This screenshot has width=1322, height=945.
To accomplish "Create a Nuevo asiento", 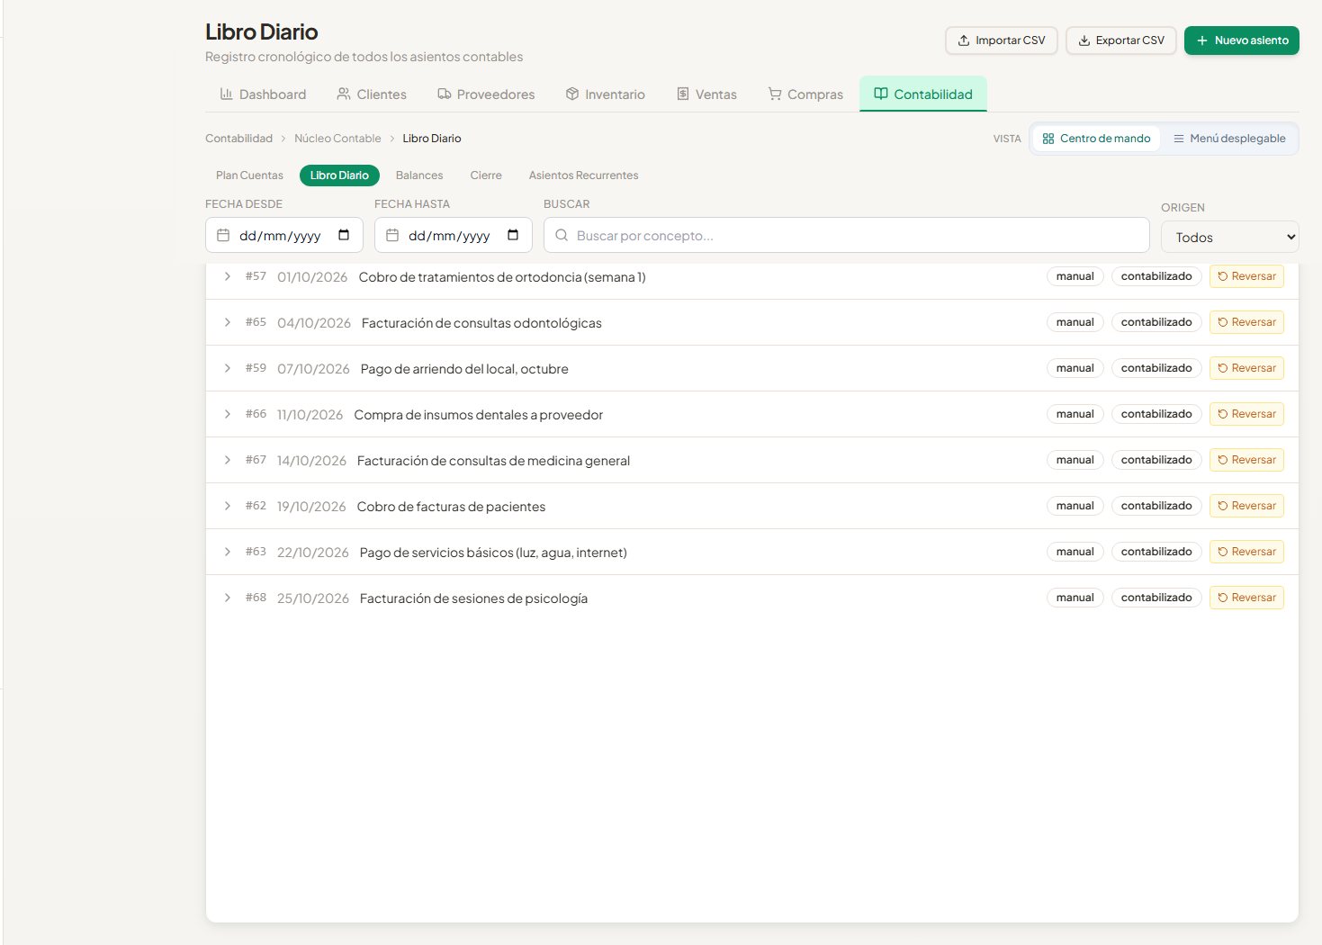I will [x=1241, y=40].
